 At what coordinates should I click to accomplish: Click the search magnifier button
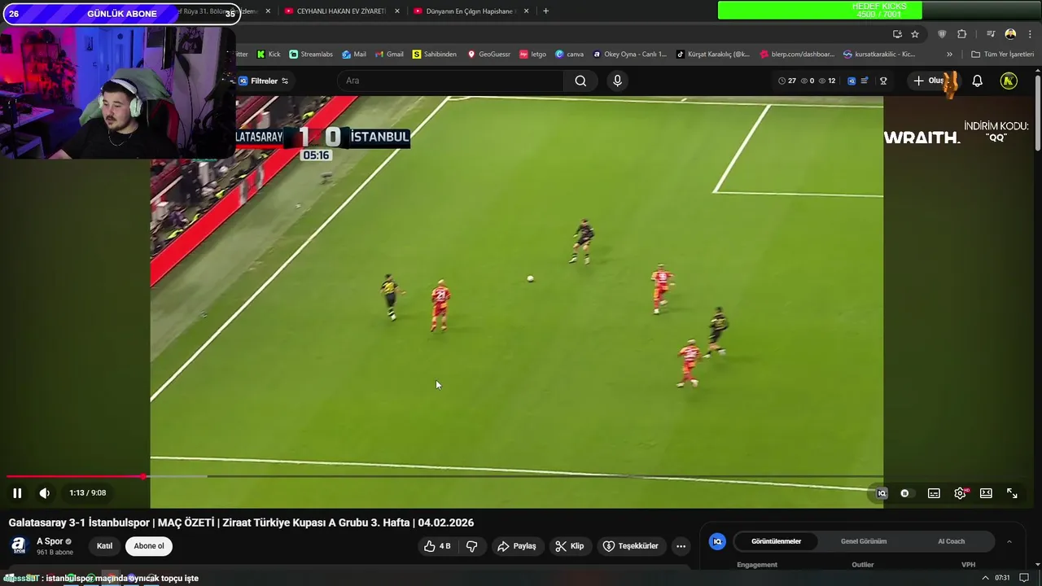pos(580,81)
